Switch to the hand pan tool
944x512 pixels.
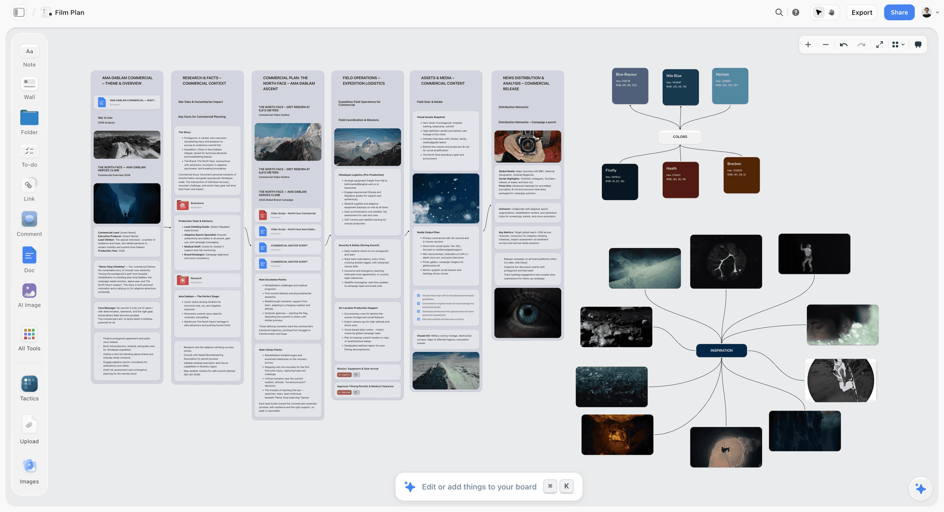click(832, 12)
